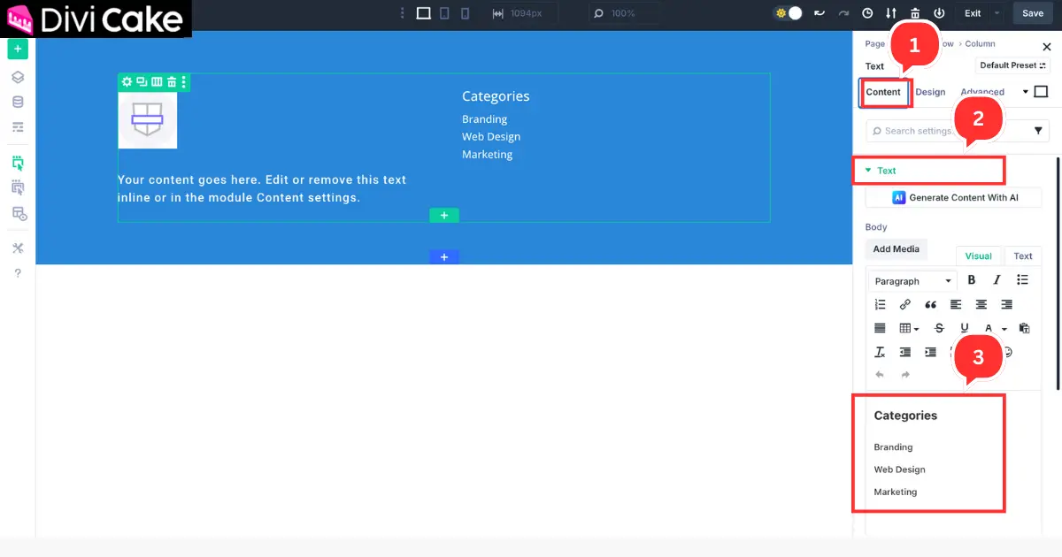The image size is (1062, 557).
Task: Toggle hover mode click icon in left sidebar
Action: click(x=18, y=163)
